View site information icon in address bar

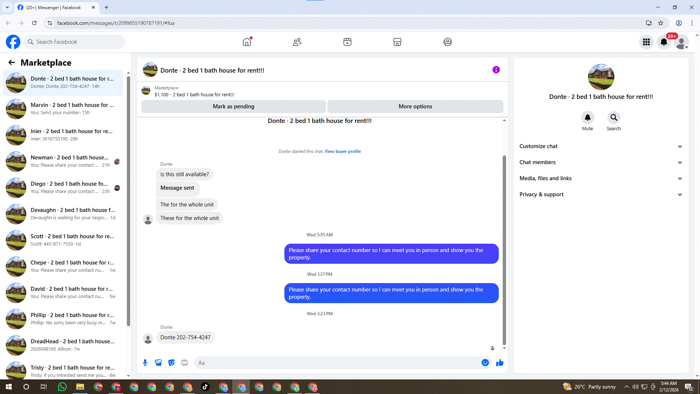(x=50, y=23)
